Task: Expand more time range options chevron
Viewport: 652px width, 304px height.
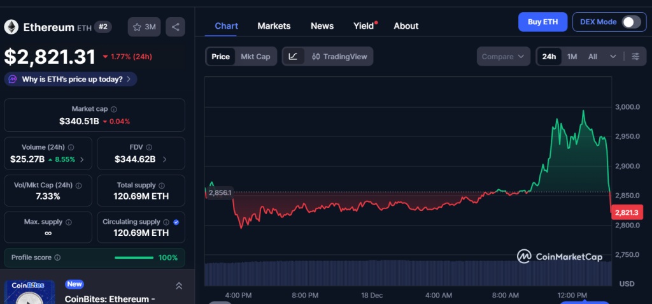Action: 613,56
